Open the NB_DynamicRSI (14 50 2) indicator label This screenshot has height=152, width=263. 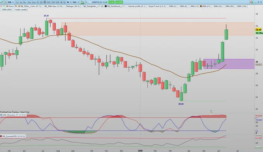(x=13, y=136)
